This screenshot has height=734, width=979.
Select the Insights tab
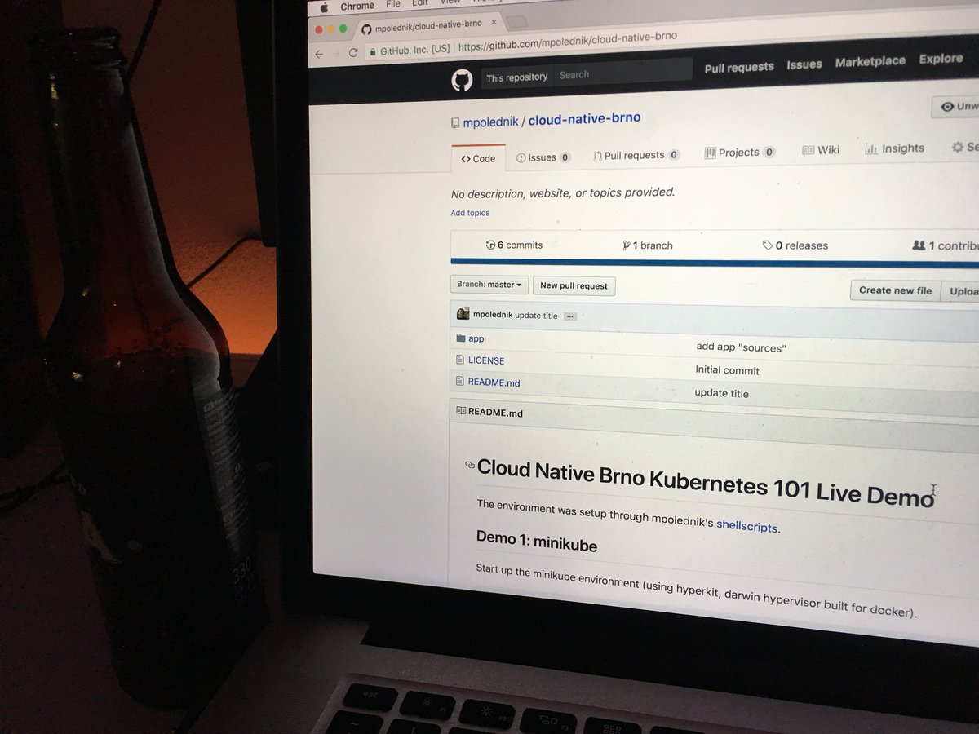(894, 148)
